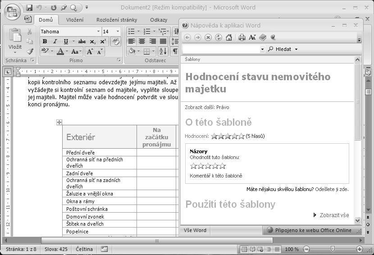The width and height of the screenshot is (374, 255).
Task: Click the bulleted list icon
Action: (x=132, y=32)
